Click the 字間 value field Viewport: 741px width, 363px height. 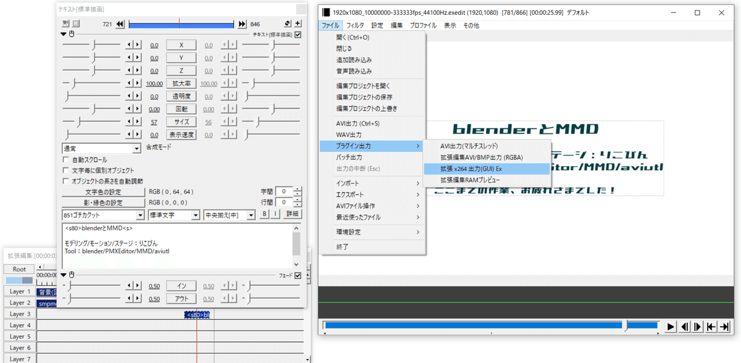click(x=284, y=192)
